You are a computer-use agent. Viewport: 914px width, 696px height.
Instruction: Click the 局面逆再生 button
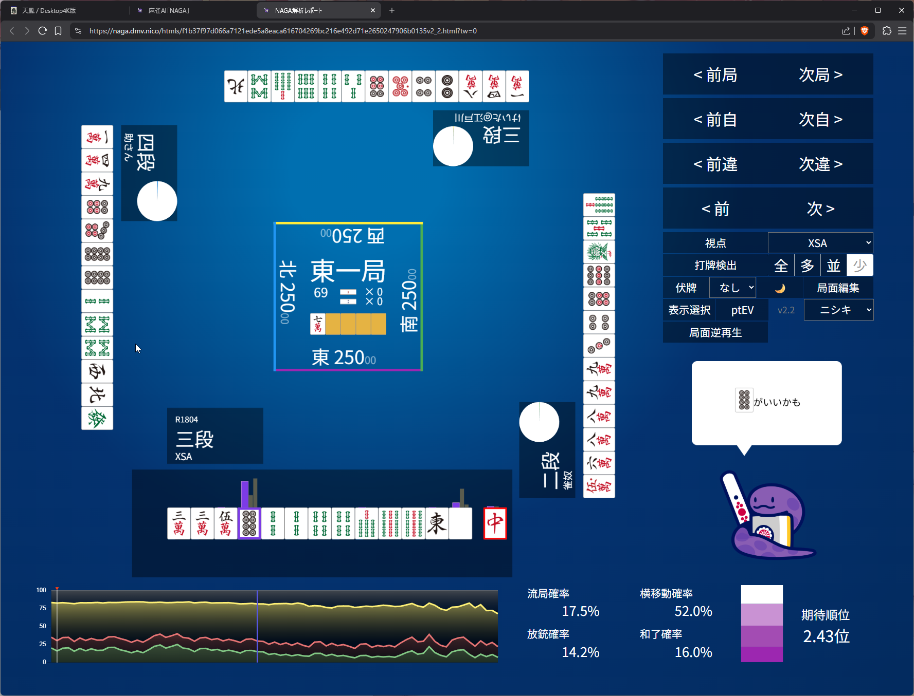tap(715, 333)
